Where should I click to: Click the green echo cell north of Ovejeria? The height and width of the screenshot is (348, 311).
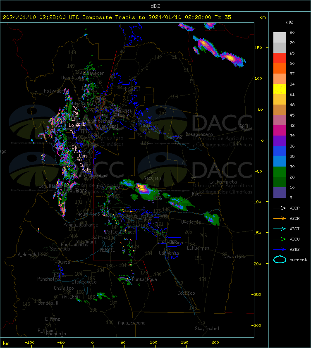[x=212, y=218]
